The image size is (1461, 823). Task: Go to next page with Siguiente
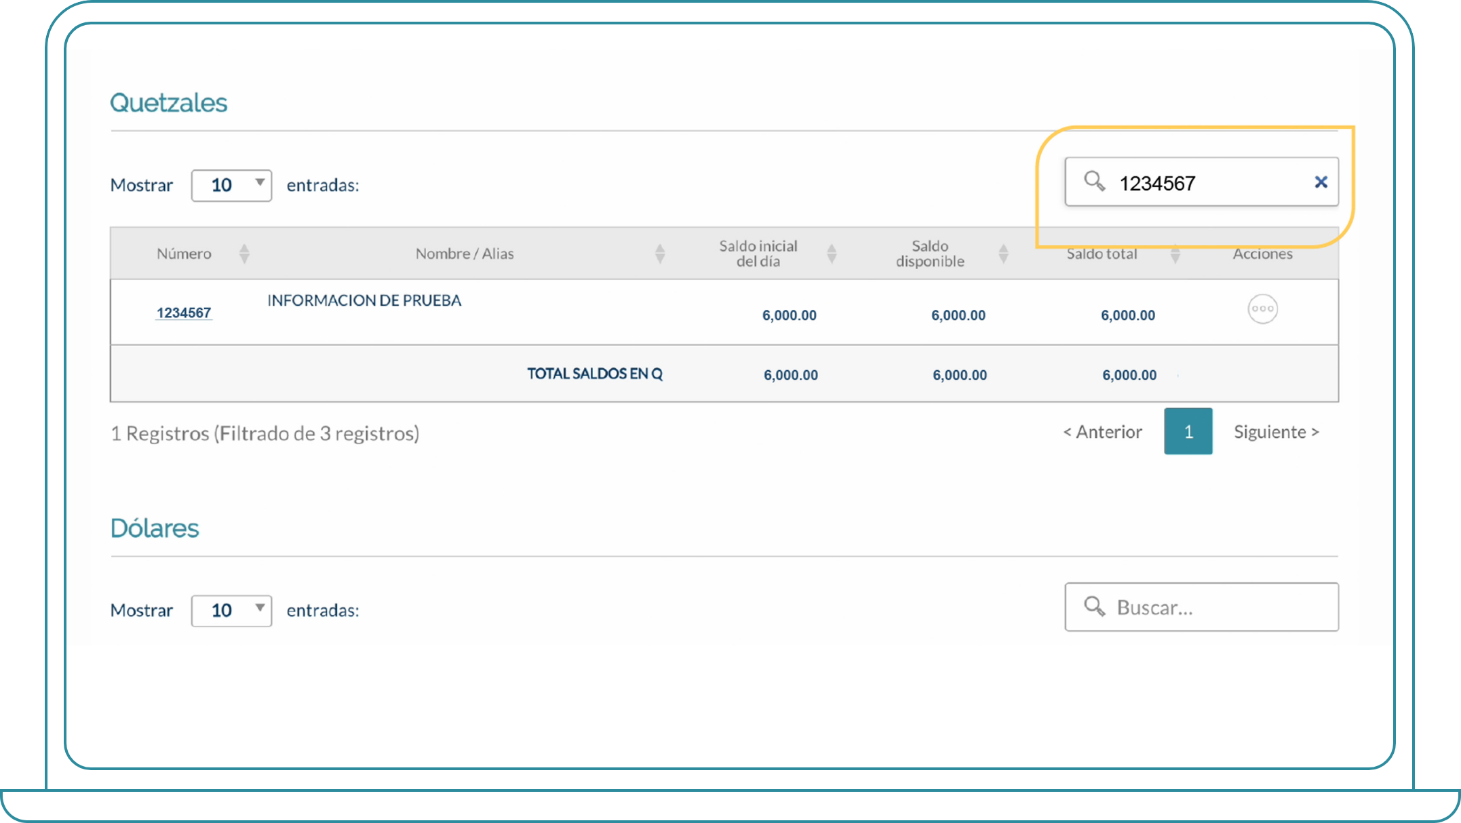point(1277,432)
